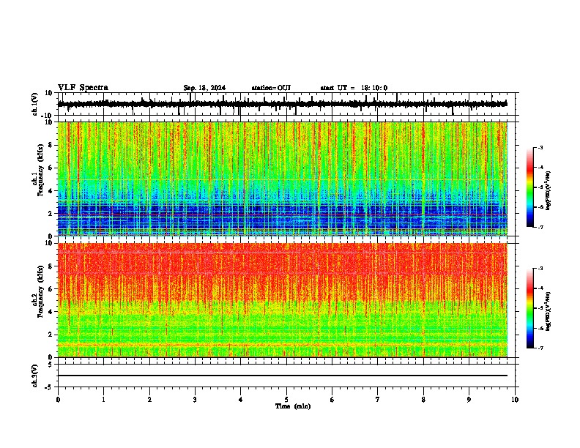Click the '5' tick on the Time axis
580x448 pixels.
click(286, 400)
